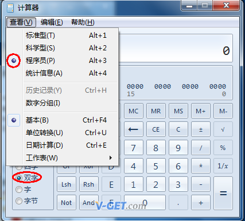Click the digit 3 key

178,184
